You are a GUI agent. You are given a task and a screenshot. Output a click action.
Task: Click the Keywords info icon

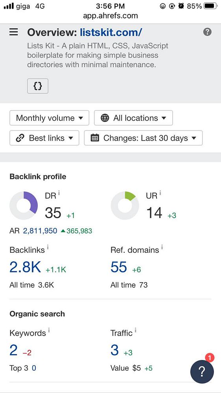point(49,331)
